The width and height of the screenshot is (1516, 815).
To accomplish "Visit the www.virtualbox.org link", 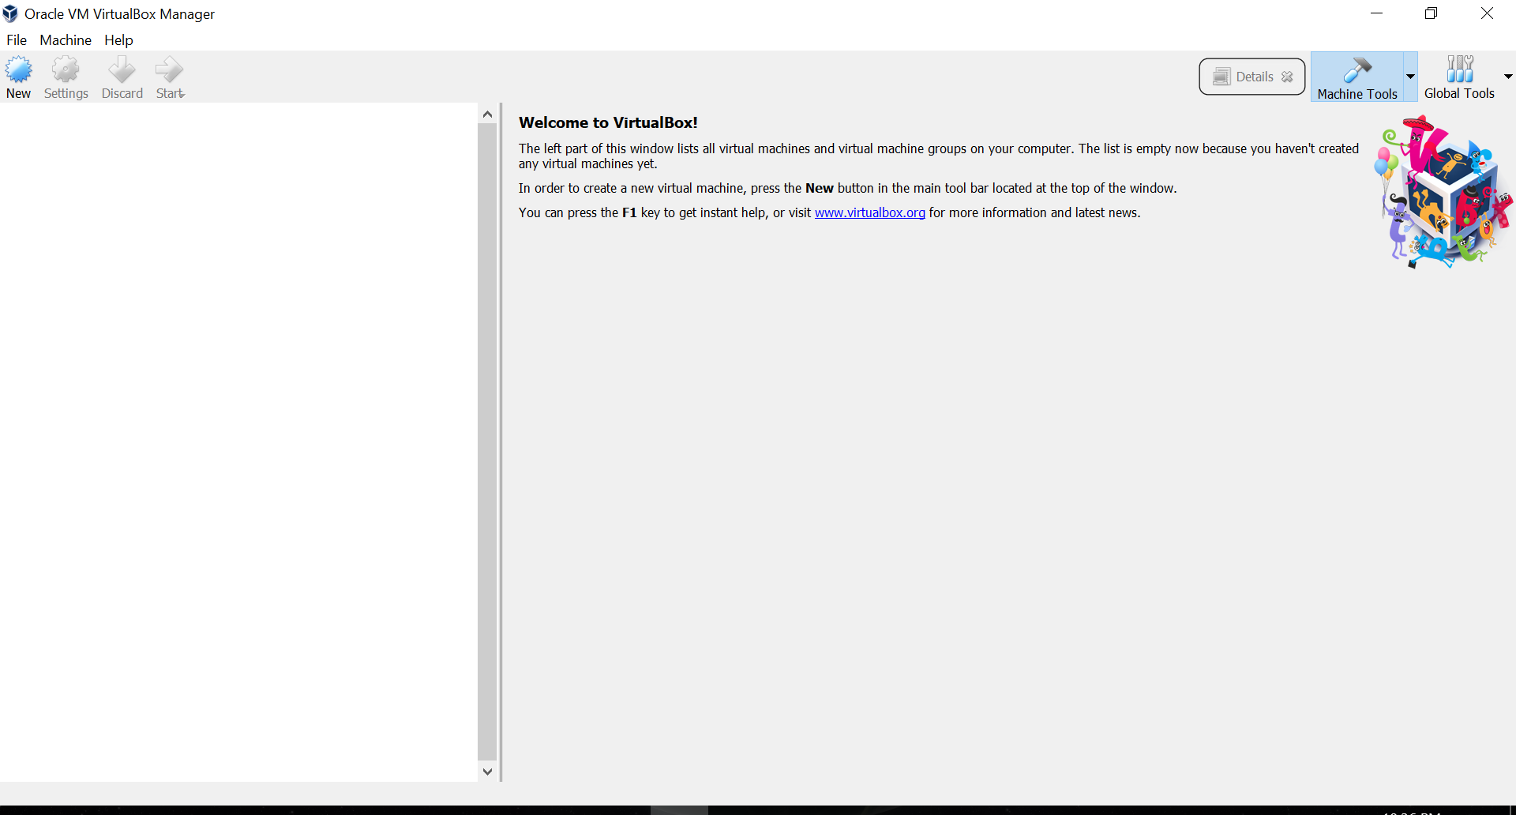I will 869,212.
